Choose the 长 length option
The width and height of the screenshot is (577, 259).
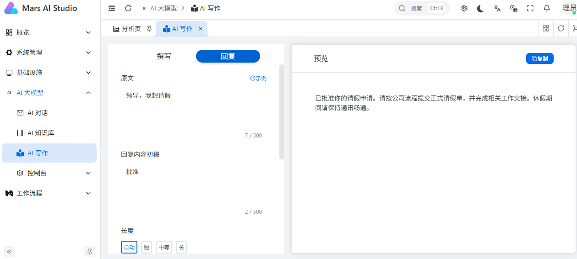(x=181, y=248)
